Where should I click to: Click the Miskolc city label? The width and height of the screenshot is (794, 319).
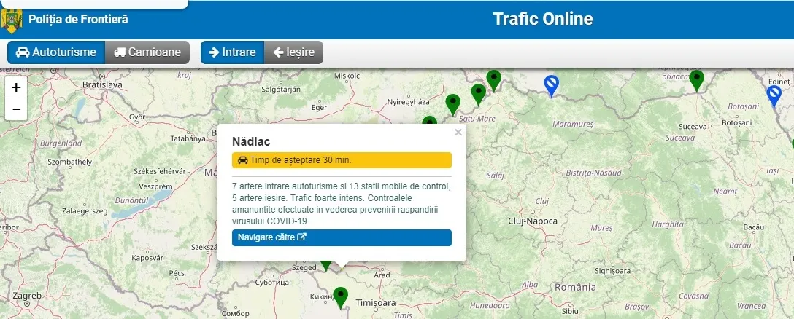point(347,76)
